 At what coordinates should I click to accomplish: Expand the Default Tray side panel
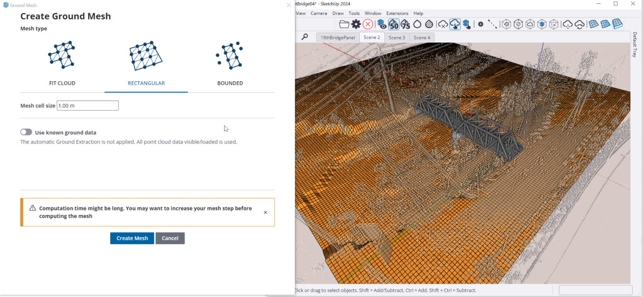[x=635, y=44]
